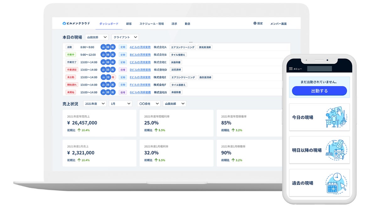Open the Eビルの清掃業務 link
366x206 pixels.
pyautogui.click(x=140, y=77)
